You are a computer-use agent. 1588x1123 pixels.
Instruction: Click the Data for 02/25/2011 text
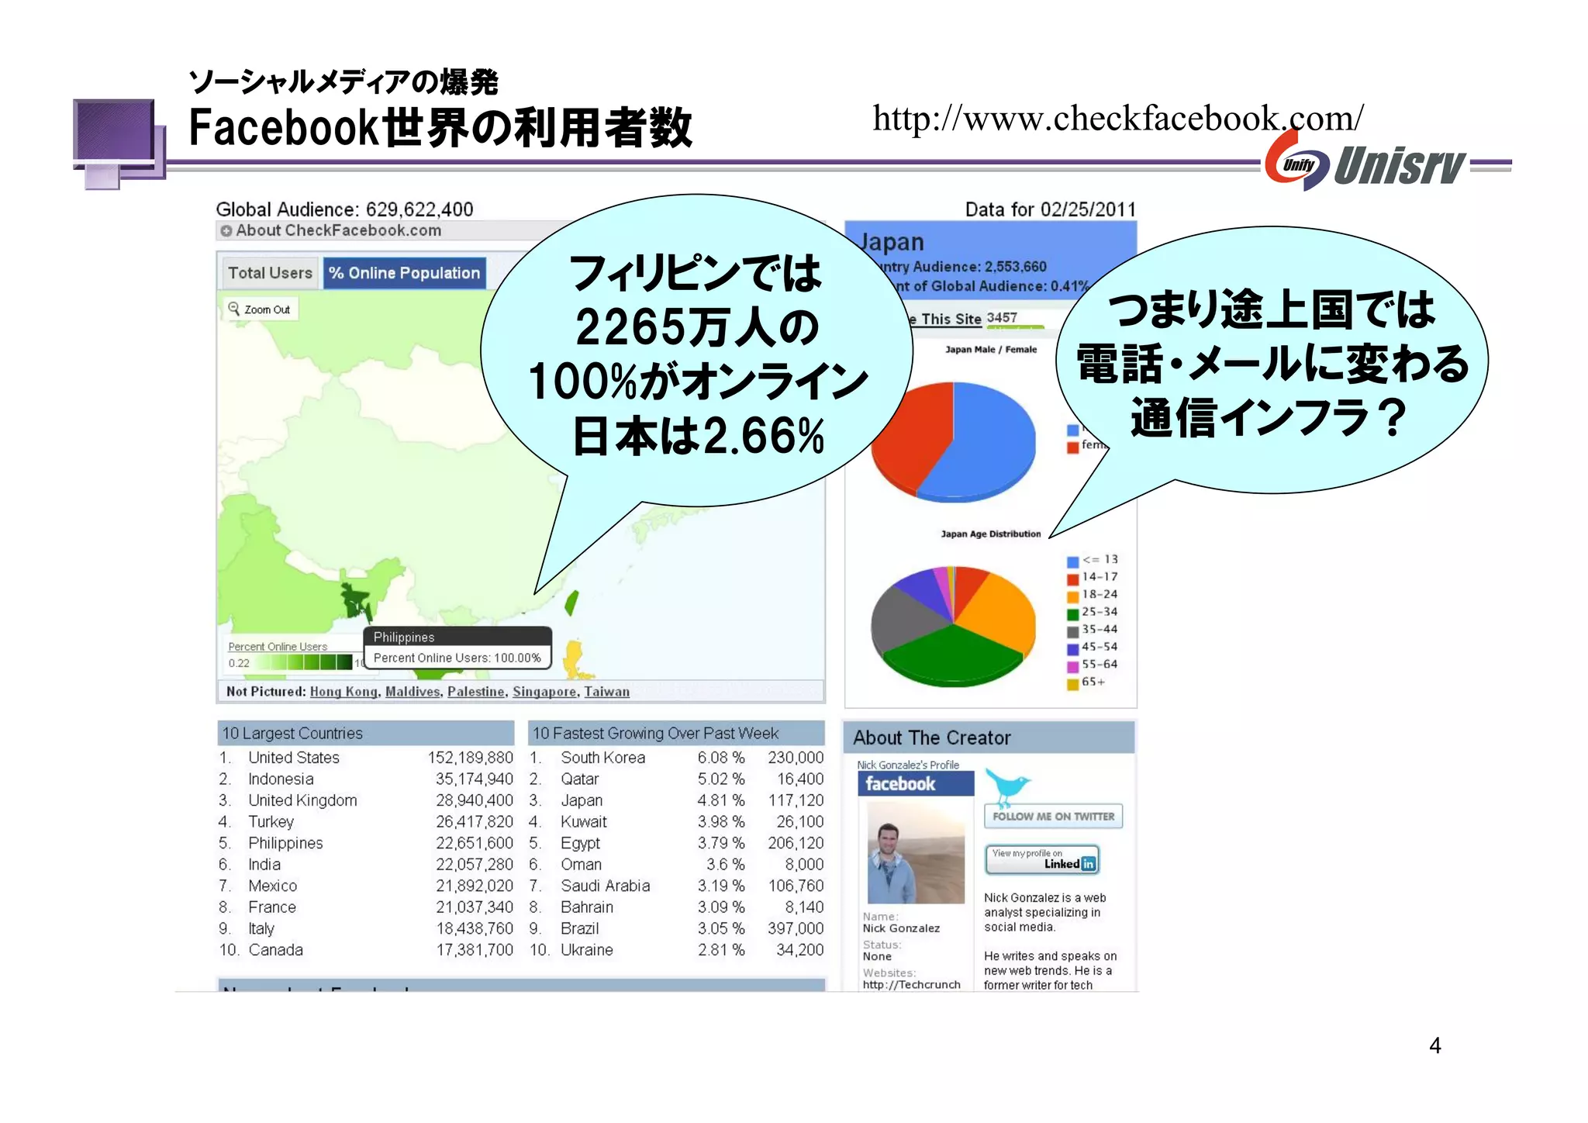pos(1050,209)
